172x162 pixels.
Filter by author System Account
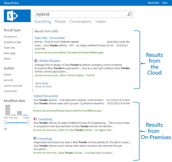[x=13, y=86]
